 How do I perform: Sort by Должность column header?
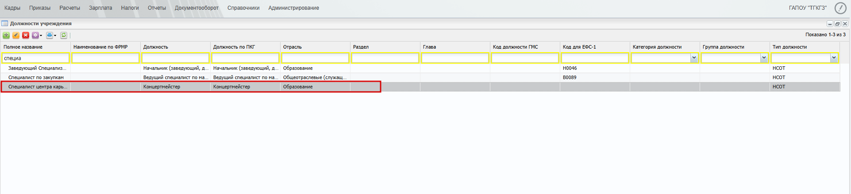click(175, 47)
